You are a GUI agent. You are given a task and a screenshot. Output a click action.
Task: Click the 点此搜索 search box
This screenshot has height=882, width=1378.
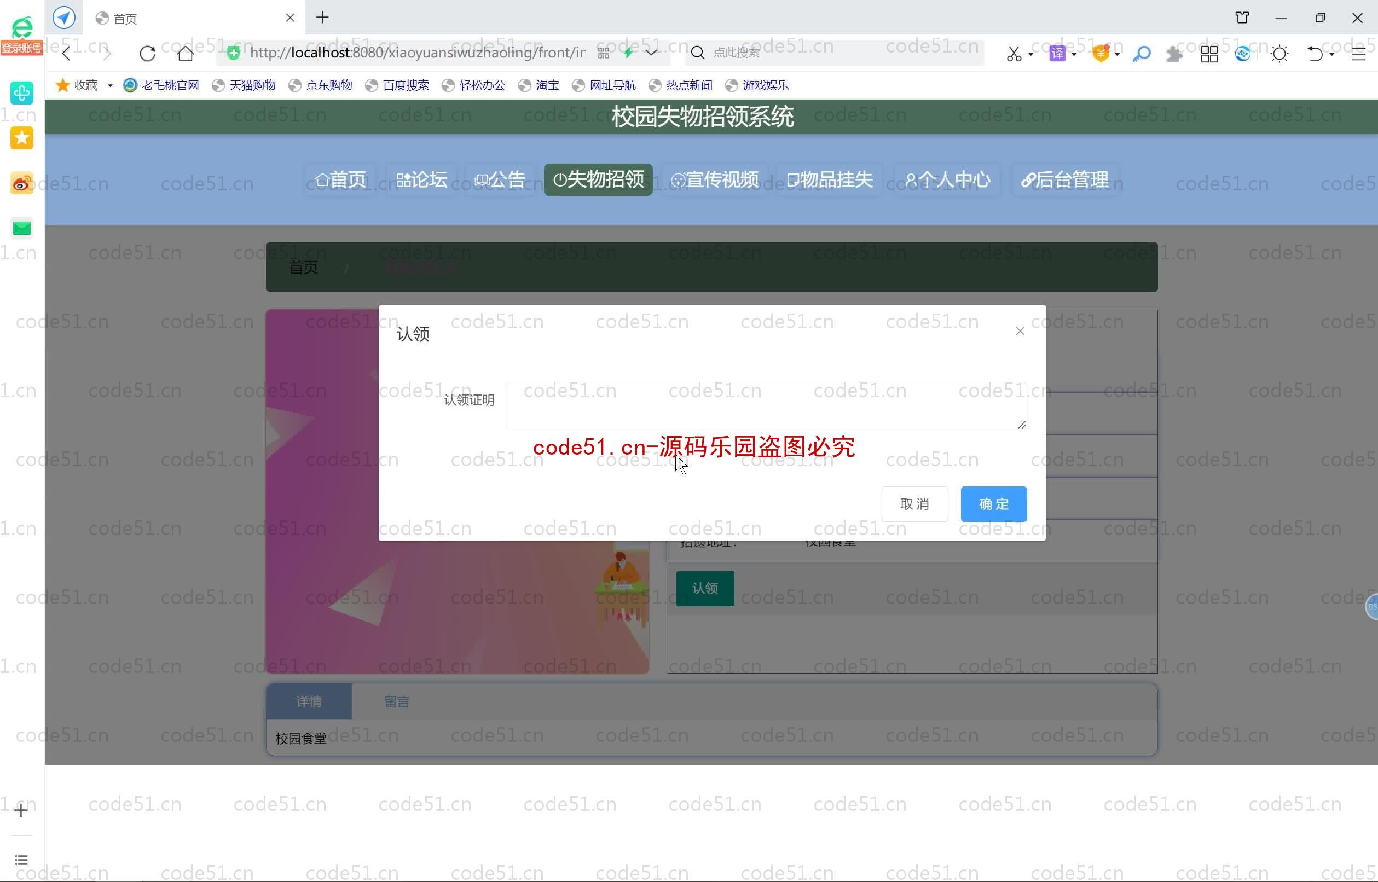(836, 53)
